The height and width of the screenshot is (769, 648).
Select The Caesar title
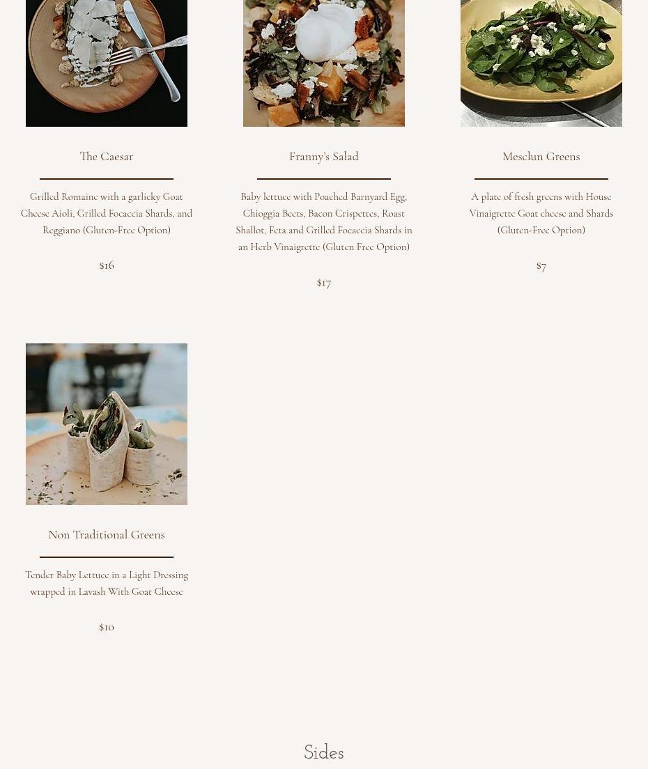click(107, 157)
